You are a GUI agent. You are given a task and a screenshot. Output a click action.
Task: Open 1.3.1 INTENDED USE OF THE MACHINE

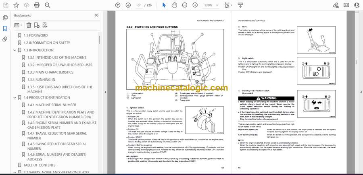[x=57, y=58]
